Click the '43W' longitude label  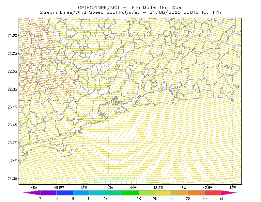point(183,188)
